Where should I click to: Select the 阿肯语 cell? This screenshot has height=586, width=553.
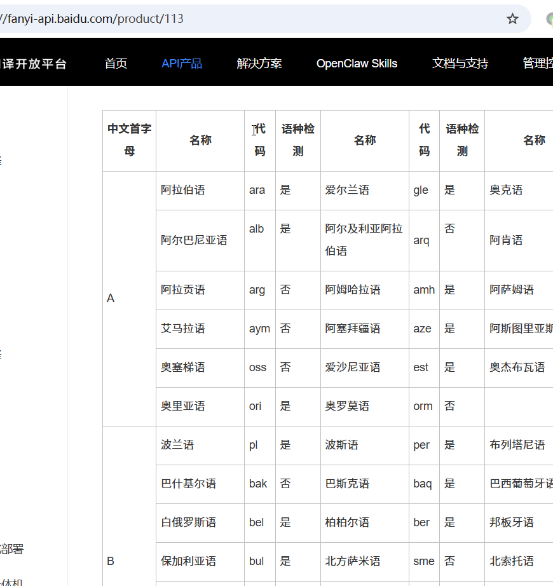click(x=519, y=240)
